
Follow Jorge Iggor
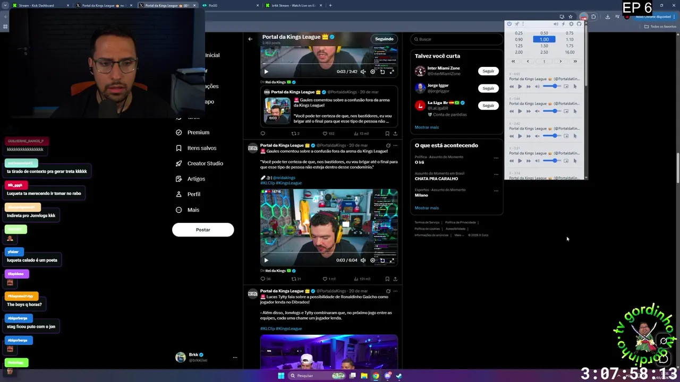(488, 88)
